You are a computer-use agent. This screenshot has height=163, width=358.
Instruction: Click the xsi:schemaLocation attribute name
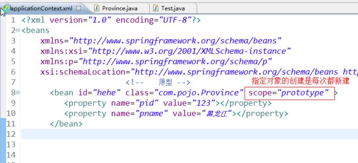pyautogui.click(x=83, y=72)
